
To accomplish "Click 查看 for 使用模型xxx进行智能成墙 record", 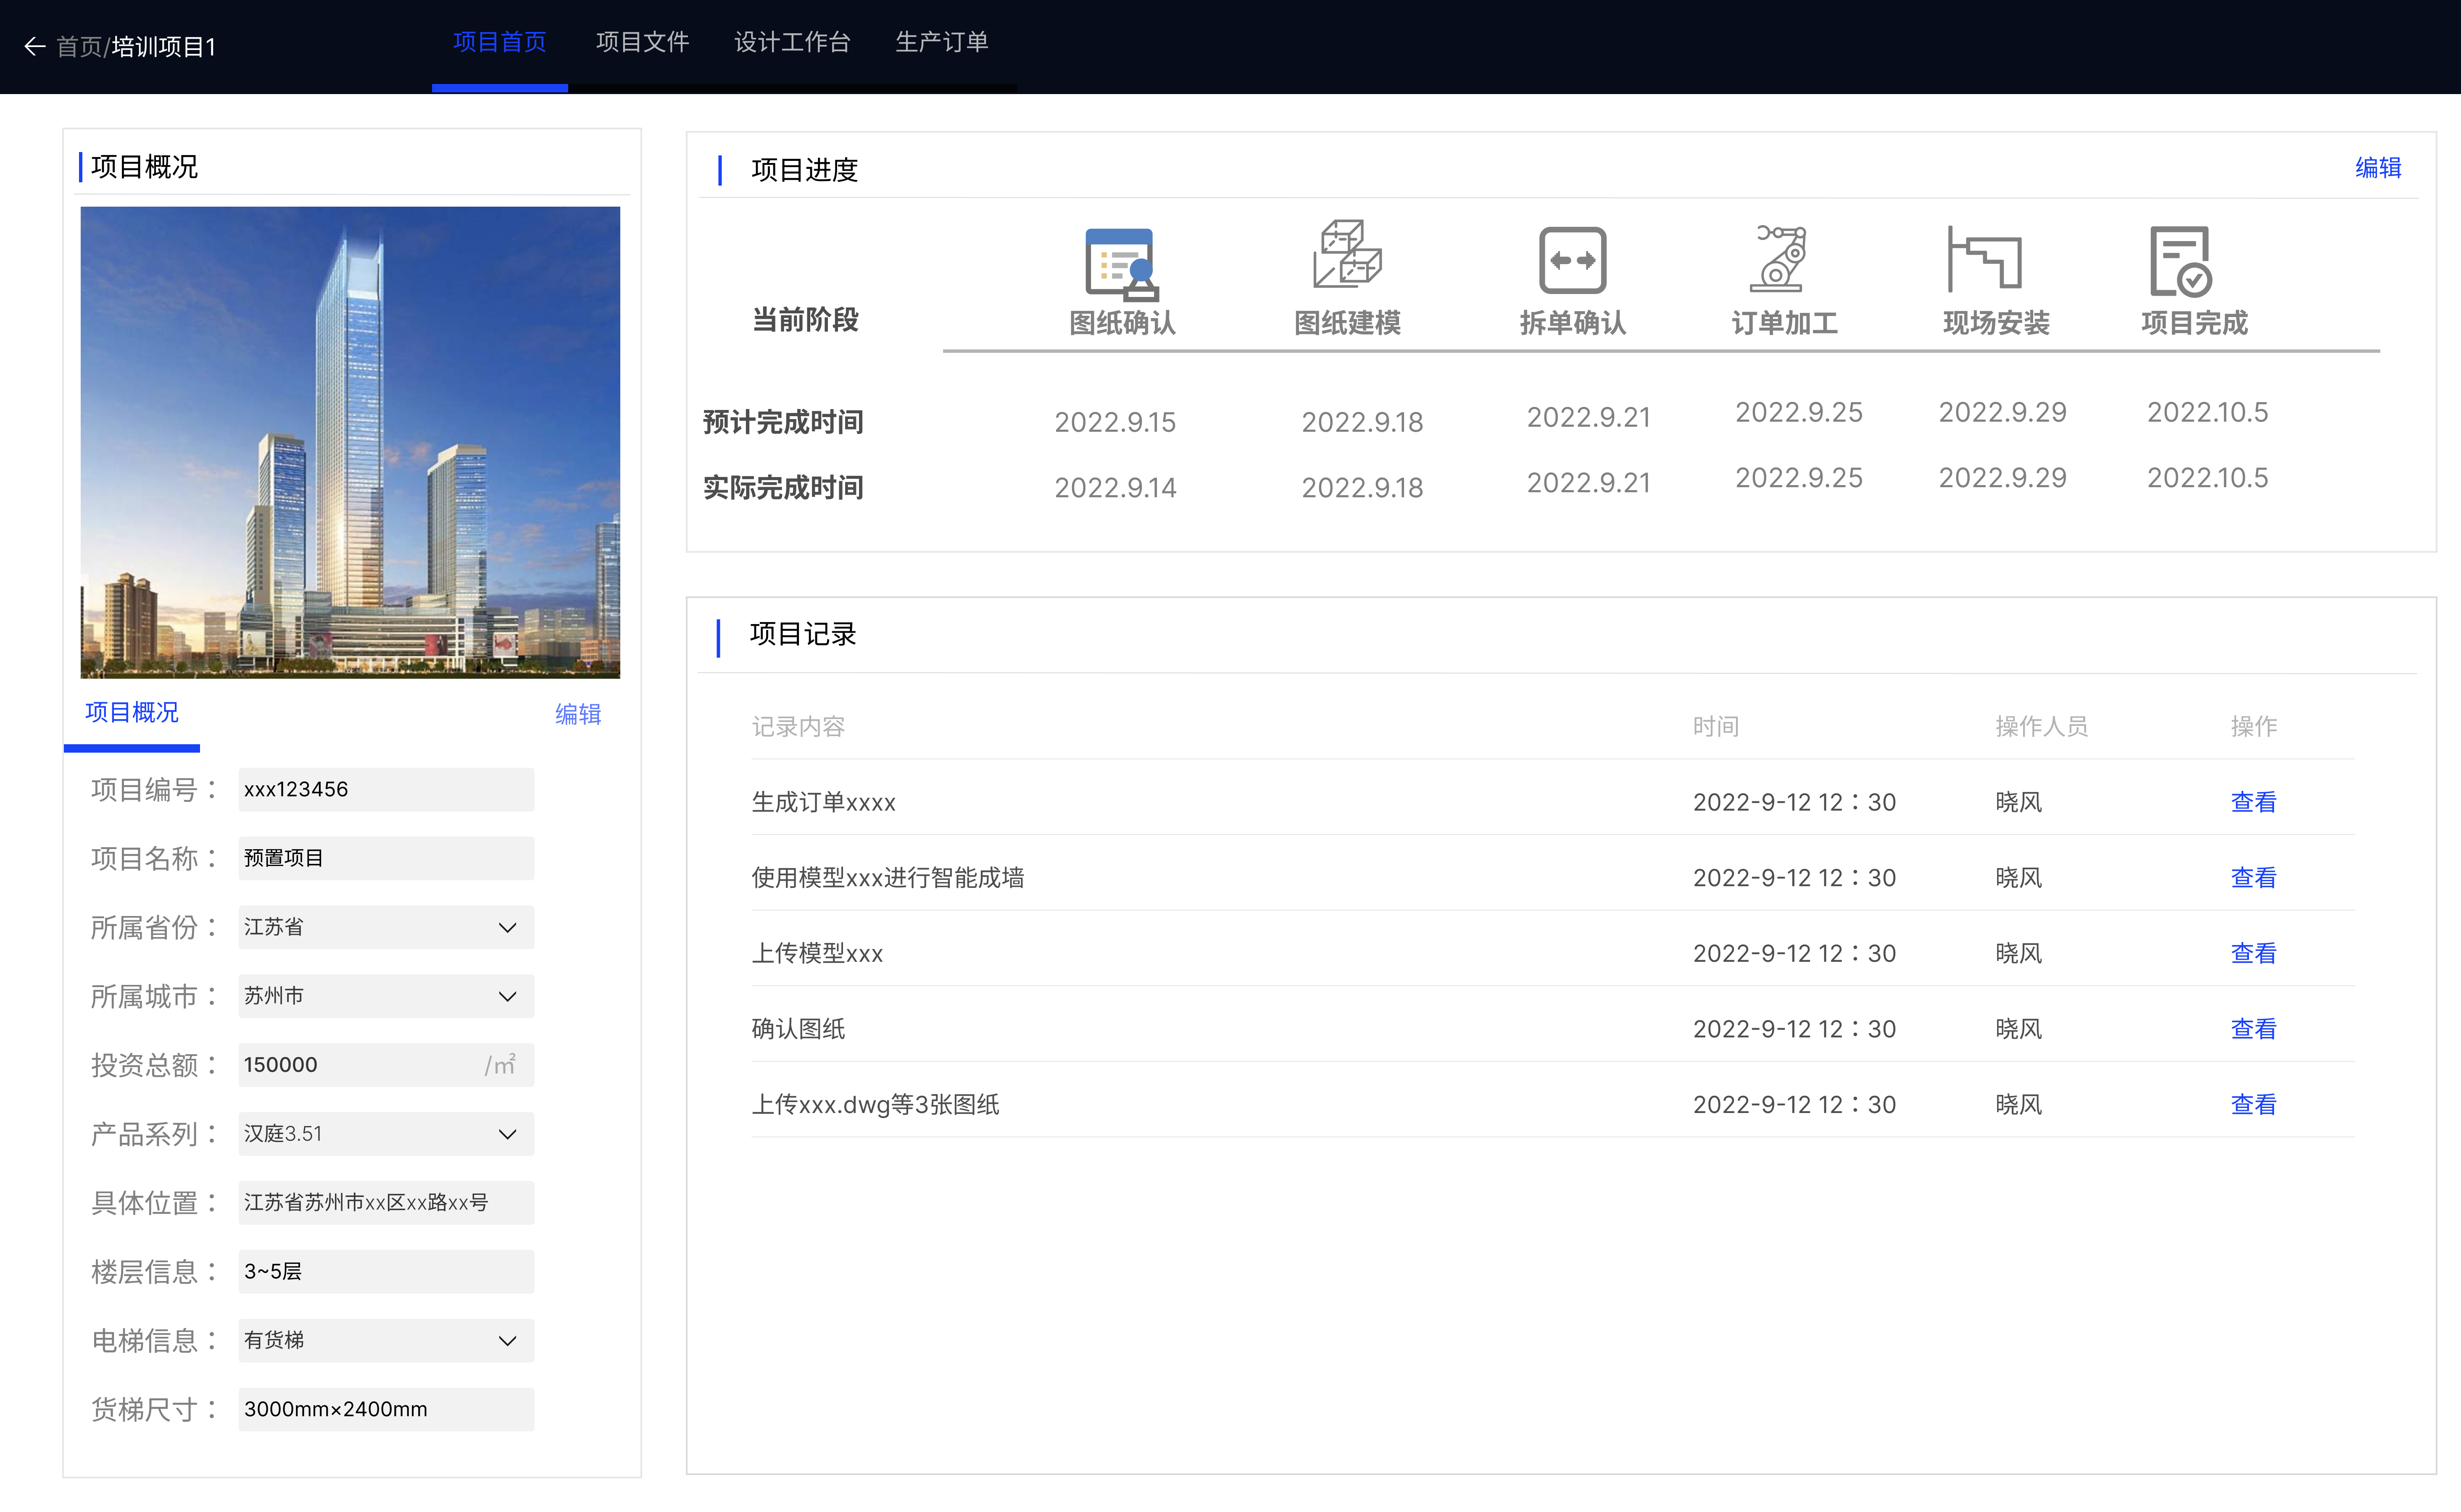I will click(2253, 878).
